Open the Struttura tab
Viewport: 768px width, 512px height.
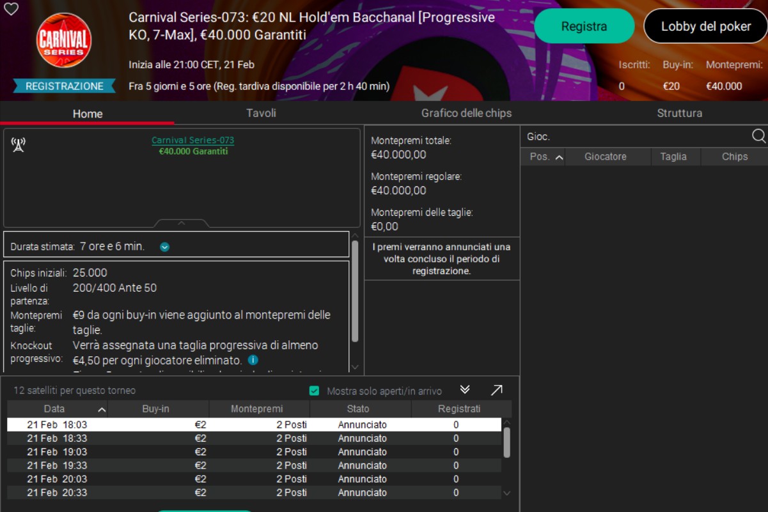[x=679, y=113]
